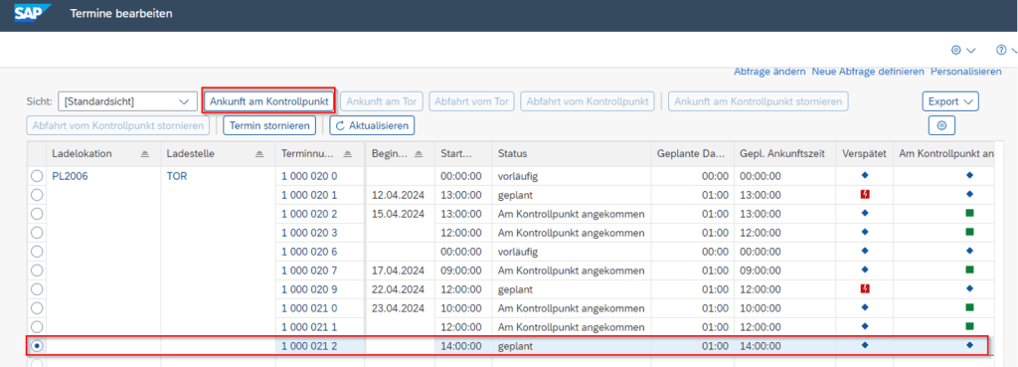This screenshot has width=1018, height=367.
Task: Click green arrived square for appointment 1 000 020 7
Action: tap(970, 270)
